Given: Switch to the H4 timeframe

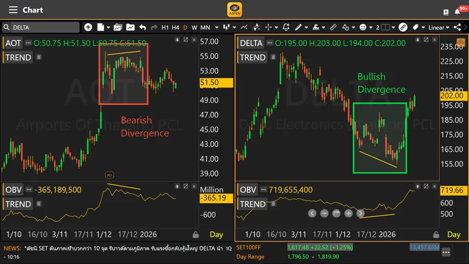Looking at the screenshot, I should 175,27.
